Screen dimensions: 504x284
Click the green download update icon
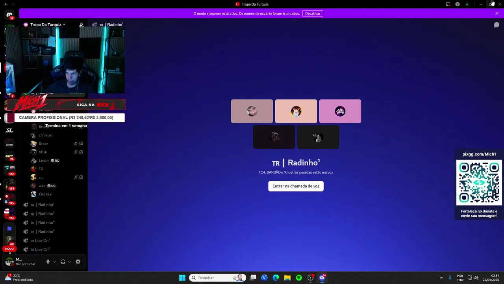[467, 4]
